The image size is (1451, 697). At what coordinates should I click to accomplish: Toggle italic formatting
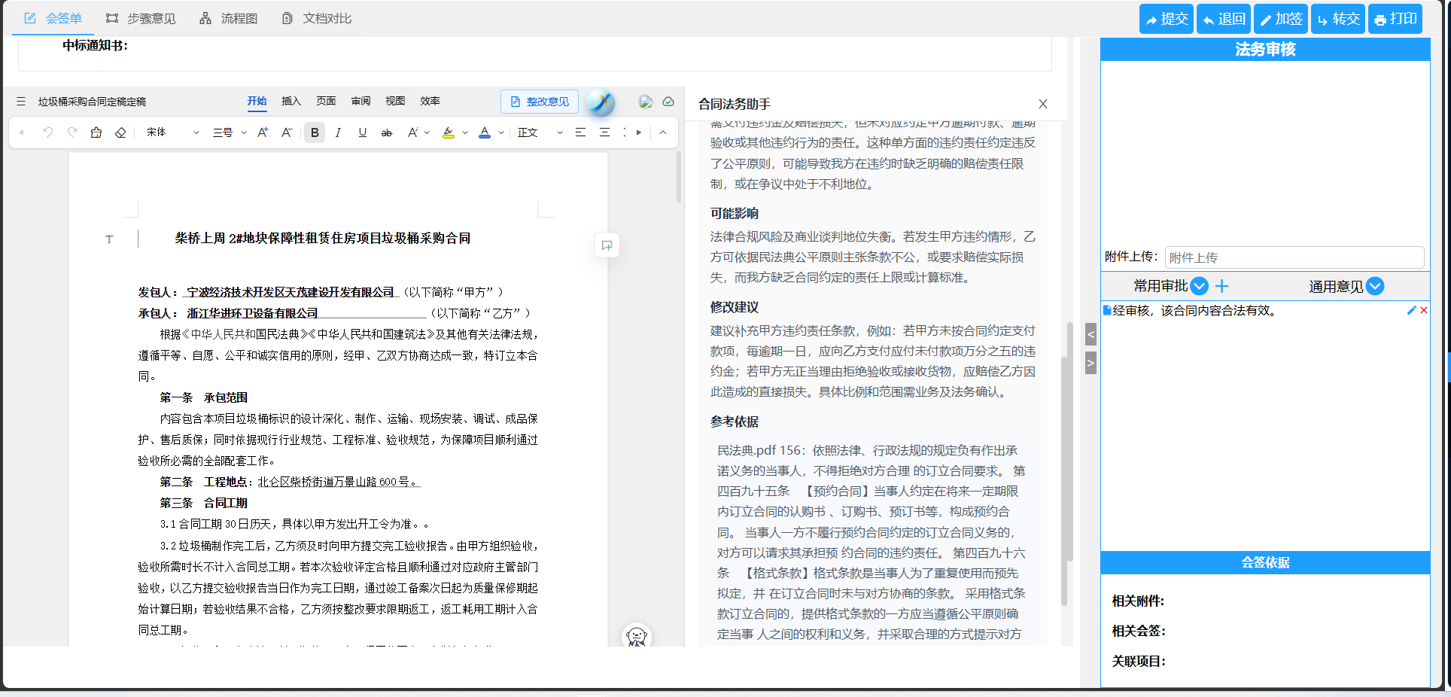coord(338,132)
